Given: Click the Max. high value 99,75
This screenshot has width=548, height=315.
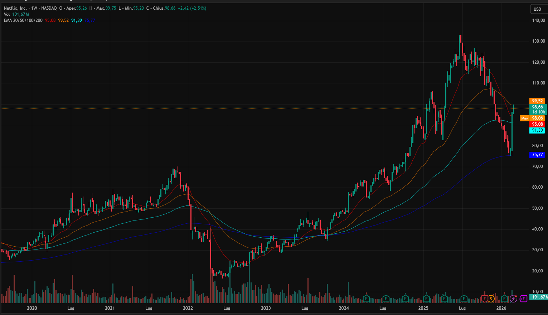Looking at the screenshot, I should 111,8.
